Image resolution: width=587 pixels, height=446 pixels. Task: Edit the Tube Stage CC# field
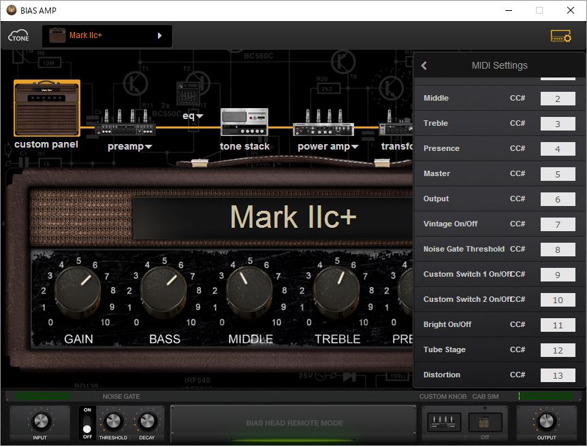[558, 350]
